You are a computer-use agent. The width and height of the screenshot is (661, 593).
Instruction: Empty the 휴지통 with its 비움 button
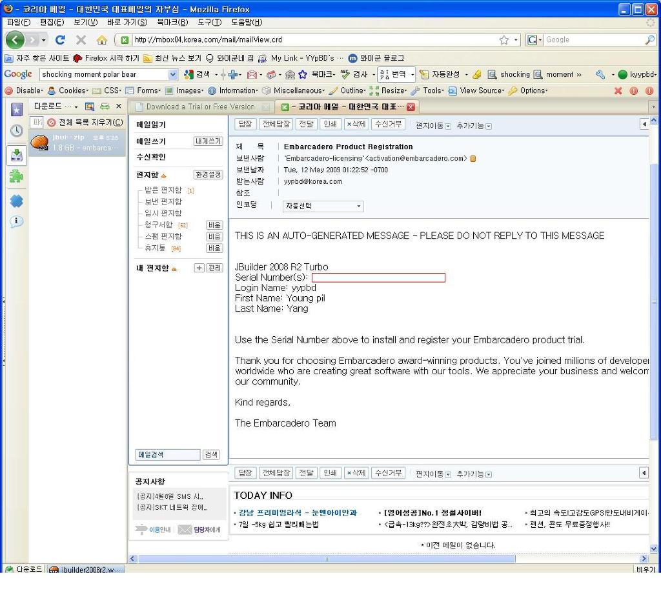[x=214, y=248]
